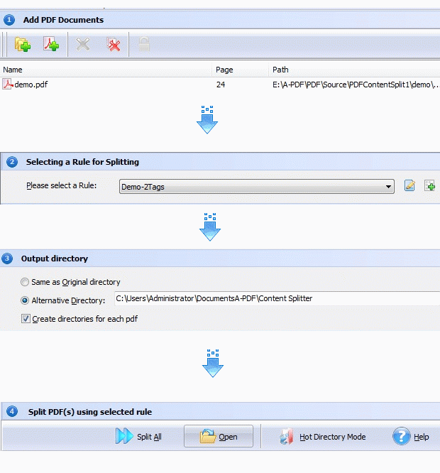This screenshot has height=473, width=440.
Task: Open the Demo-2Tags rule dropdown
Action: (x=257, y=187)
